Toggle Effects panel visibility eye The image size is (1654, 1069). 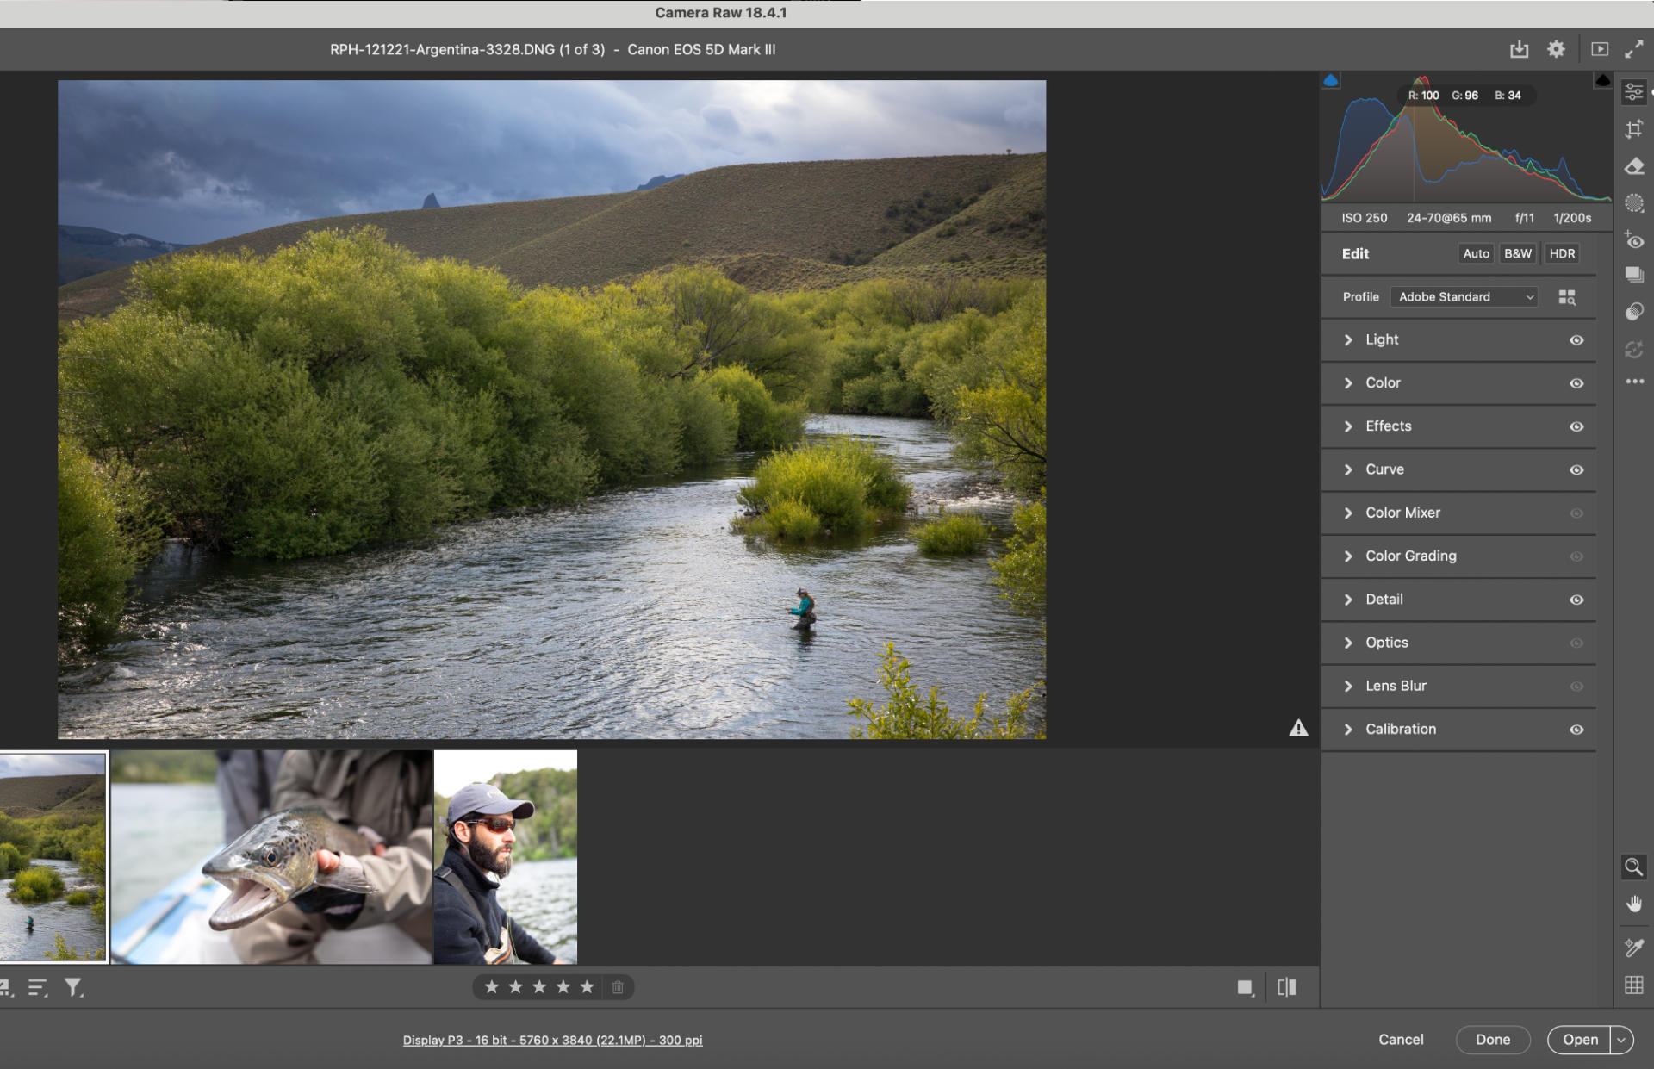pyautogui.click(x=1576, y=426)
